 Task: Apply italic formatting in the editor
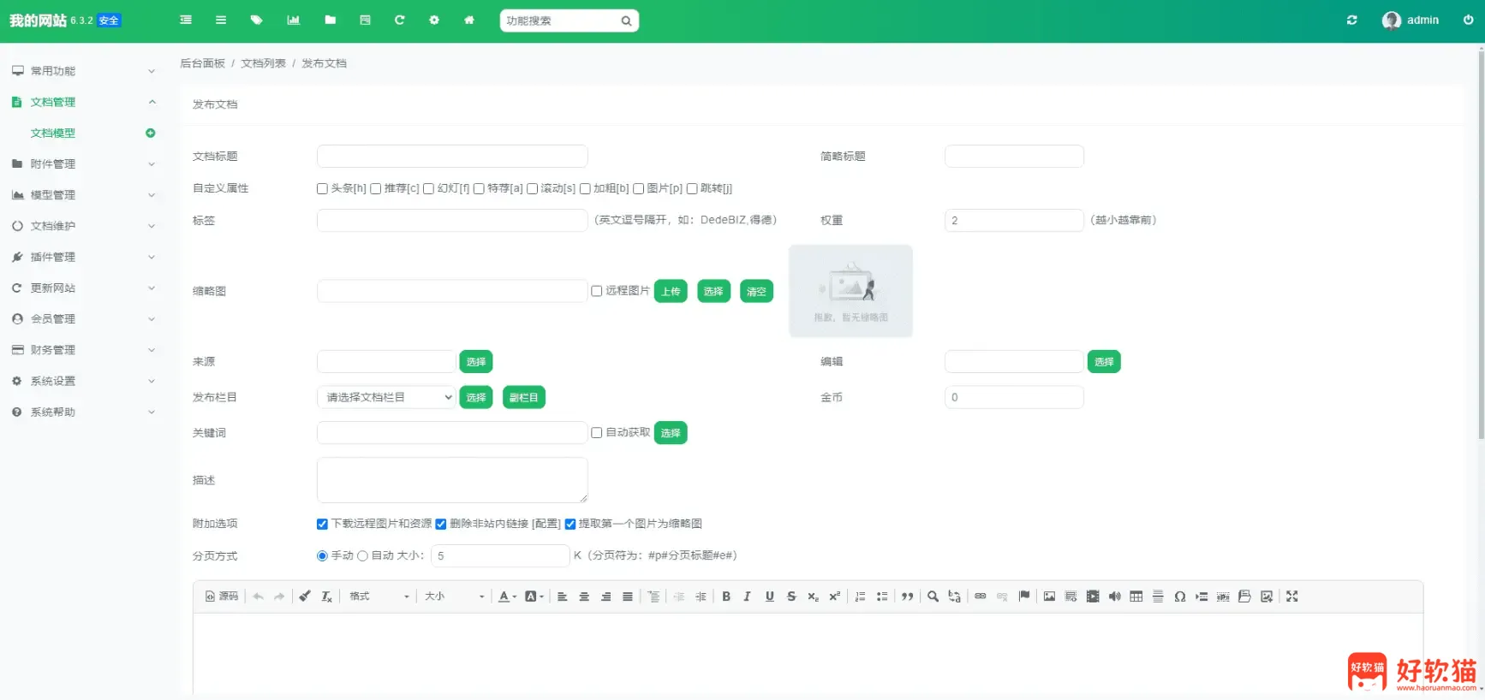point(747,596)
